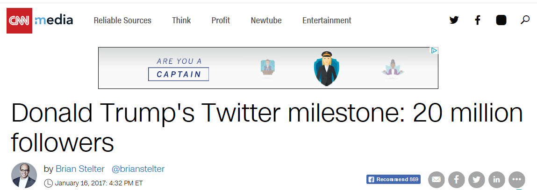This screenshot has width=537, height=190.
Task: Navigate to Entertainment section
Action: (x=327, y=20)
